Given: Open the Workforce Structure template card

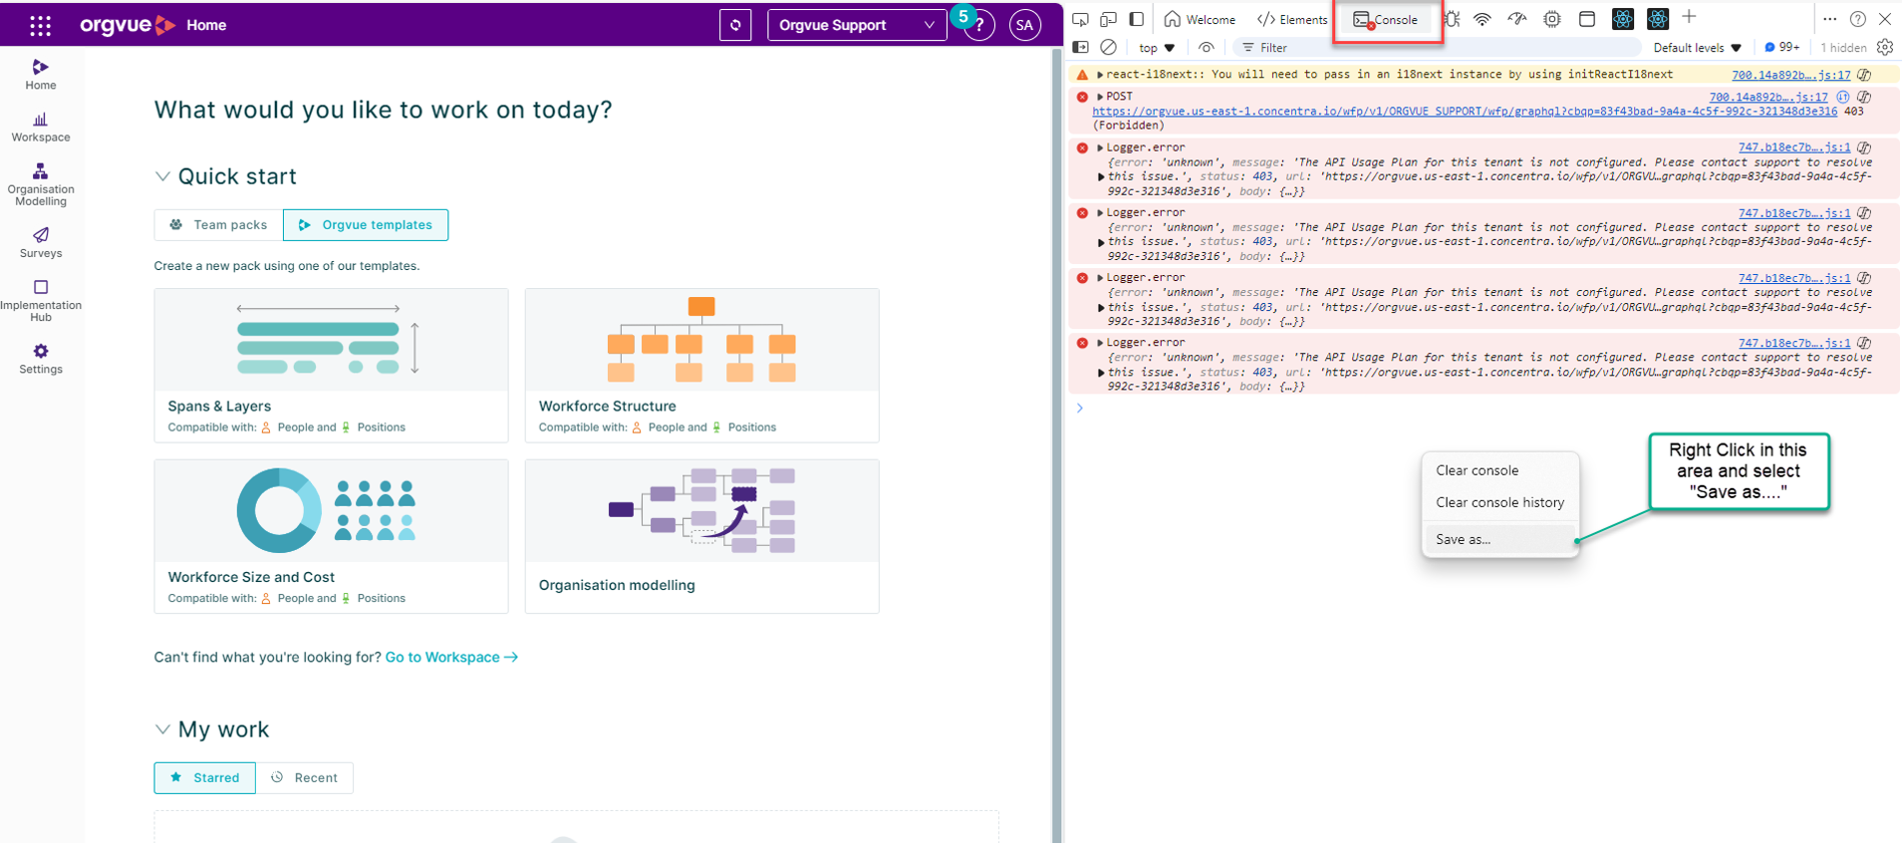Looking at the screenshot, I should point(701,366).
